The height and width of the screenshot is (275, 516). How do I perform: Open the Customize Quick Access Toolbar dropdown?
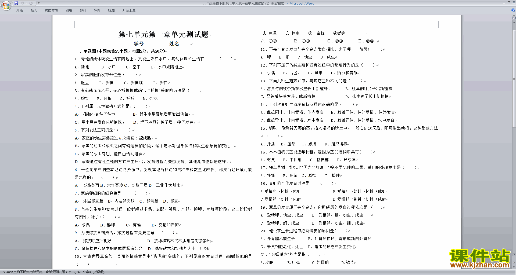click(39, 3)
